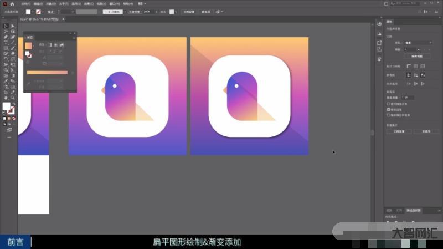Select the Selection tool (black arrow)

coord(6,26)
